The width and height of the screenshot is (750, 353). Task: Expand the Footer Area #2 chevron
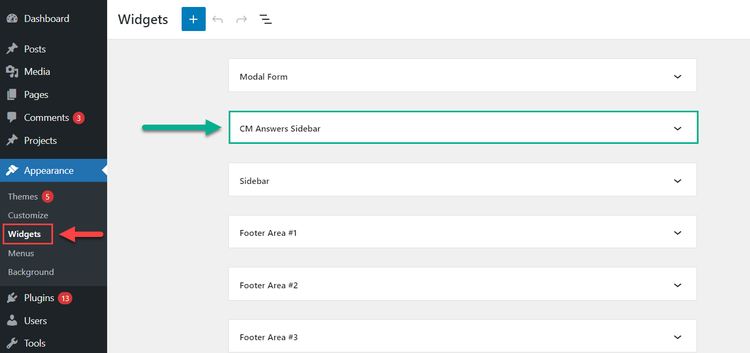(678, 285)
